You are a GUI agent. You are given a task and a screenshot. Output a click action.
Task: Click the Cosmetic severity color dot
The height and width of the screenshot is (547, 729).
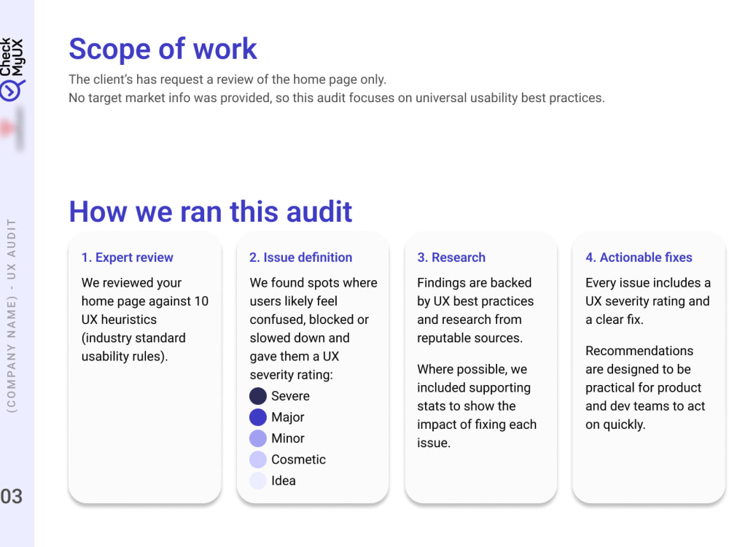(258, 459)
